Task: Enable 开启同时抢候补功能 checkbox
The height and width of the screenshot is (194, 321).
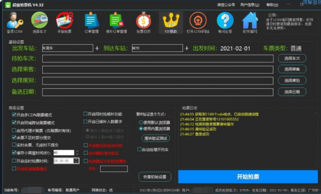Action: click(x=86, y=114)
